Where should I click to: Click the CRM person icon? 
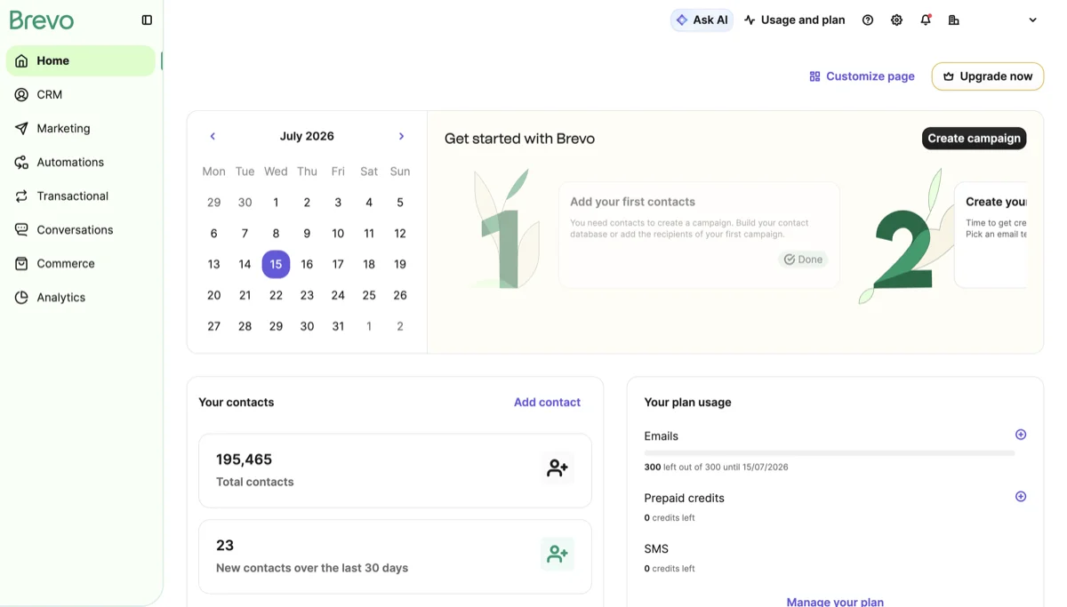tap(21, 94)
